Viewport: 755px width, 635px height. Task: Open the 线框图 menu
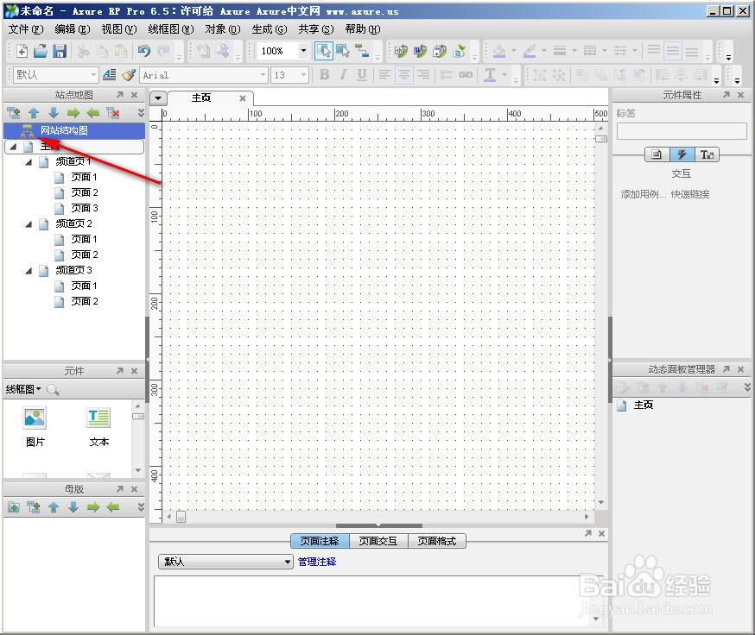point(170,29)
